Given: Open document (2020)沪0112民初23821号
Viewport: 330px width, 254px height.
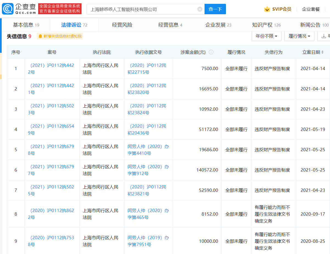Looking at the screenshot, I should point(147,190).
